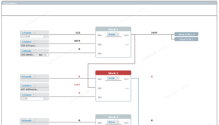This screenshot has height=125, width=219.
Task: Open the 0:Inv function dropdown in block 3
Action: pos(113,122)
